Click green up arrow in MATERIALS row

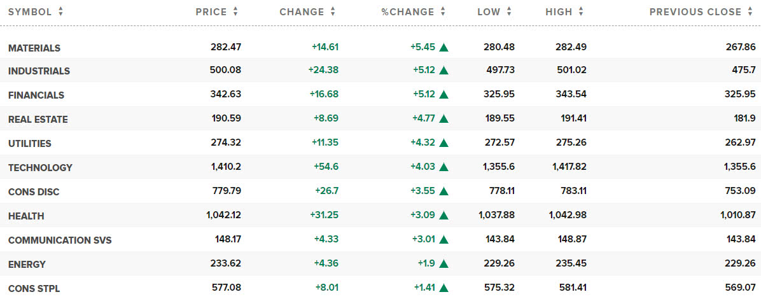tap(444, 47)
